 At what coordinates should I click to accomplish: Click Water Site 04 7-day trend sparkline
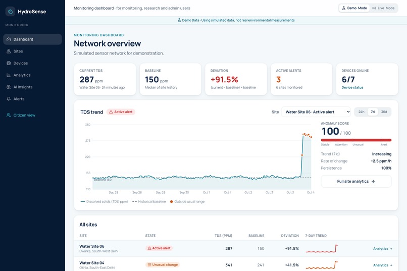(x=322, y=265)
